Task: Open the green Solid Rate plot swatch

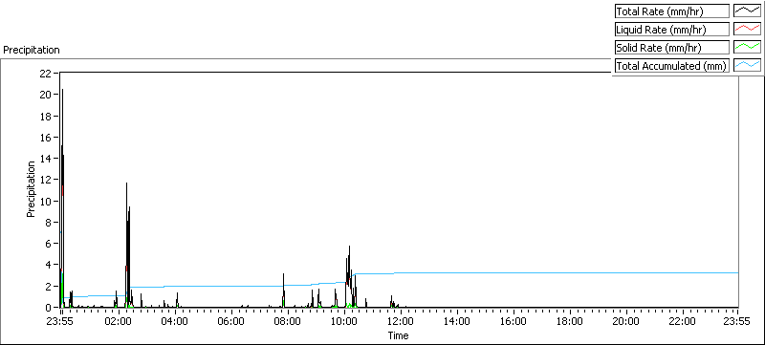Action: click(747, 47)
